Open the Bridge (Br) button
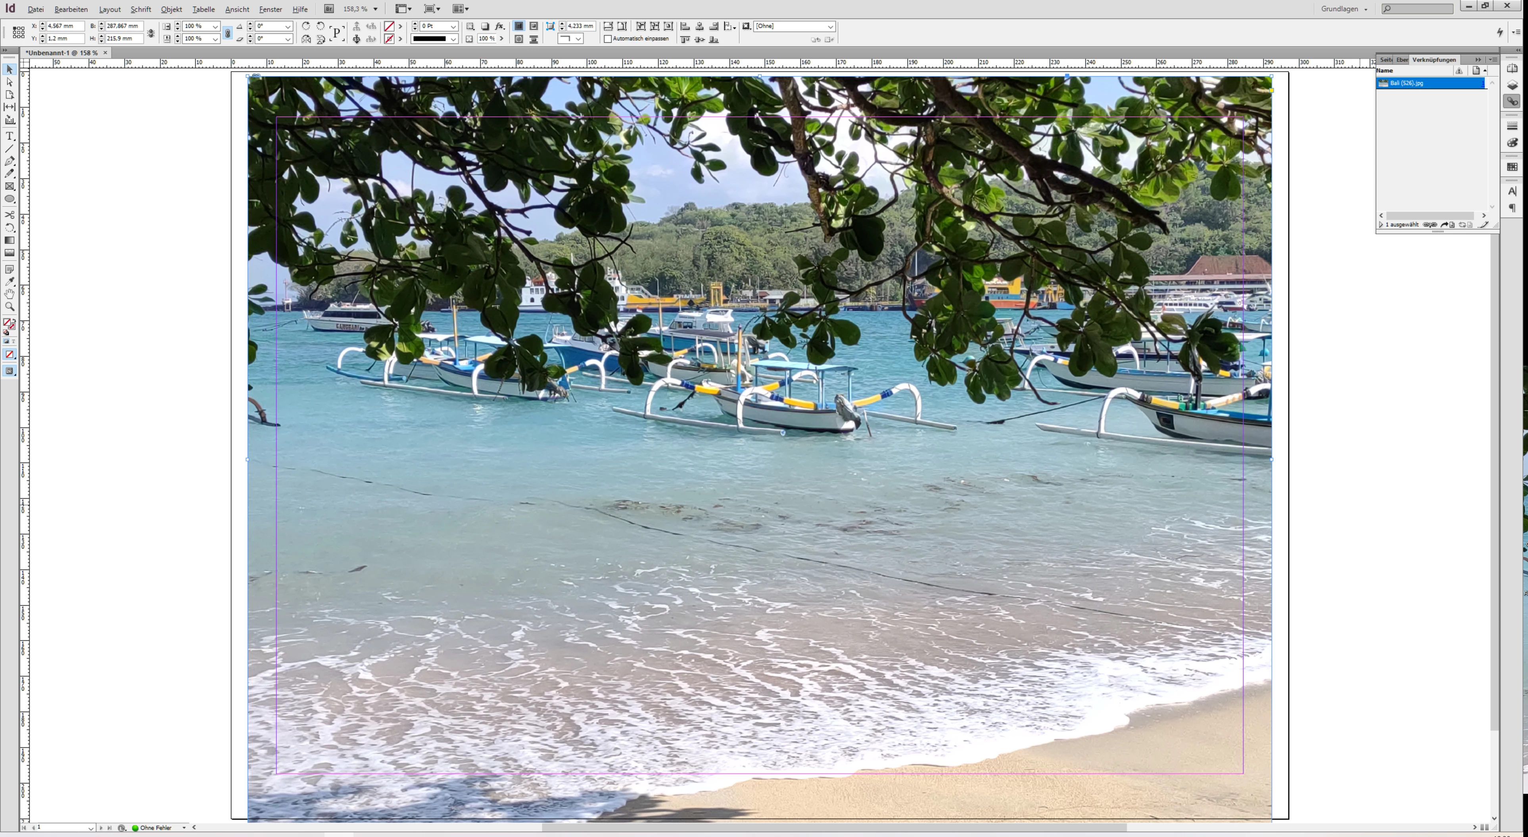The width and height of the screenshot is (1528, 837). [328, 9]
